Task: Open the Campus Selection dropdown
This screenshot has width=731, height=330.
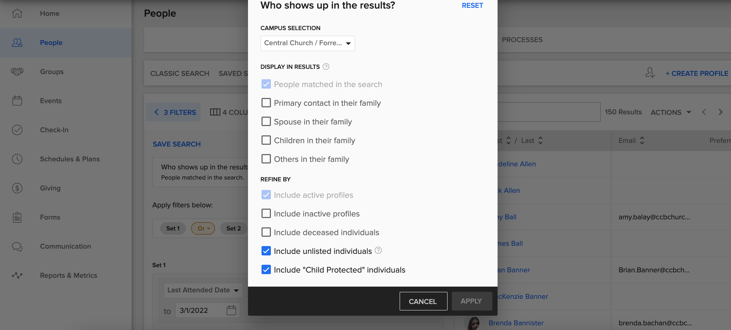Action: click(308, 43)
